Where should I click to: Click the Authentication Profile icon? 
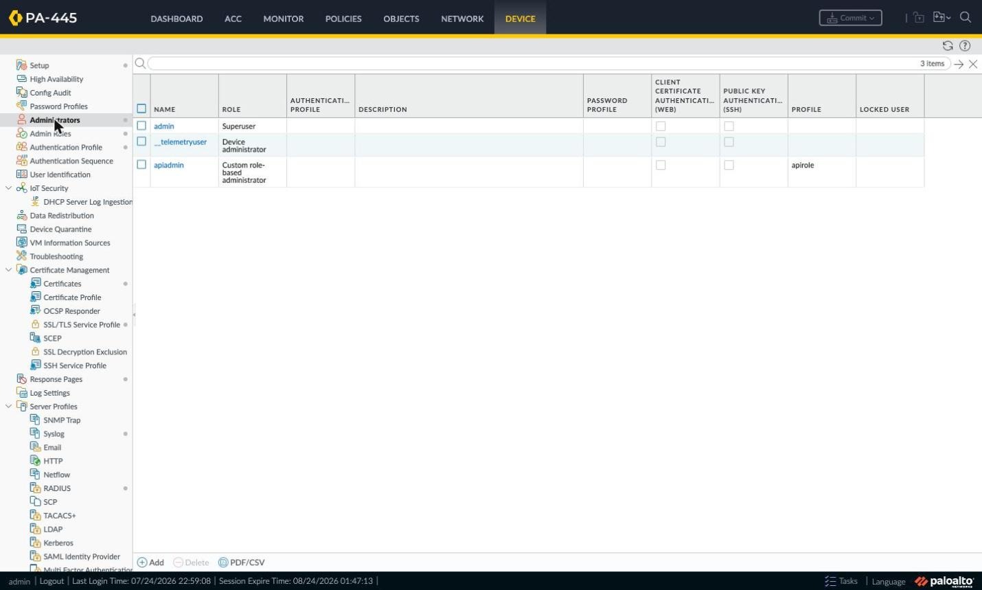coord(21,147)
